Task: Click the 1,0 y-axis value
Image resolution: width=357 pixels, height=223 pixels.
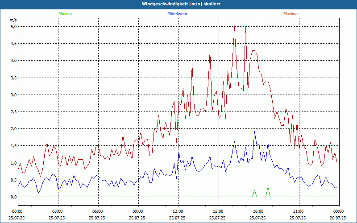Action: click(x=14, y=163)
